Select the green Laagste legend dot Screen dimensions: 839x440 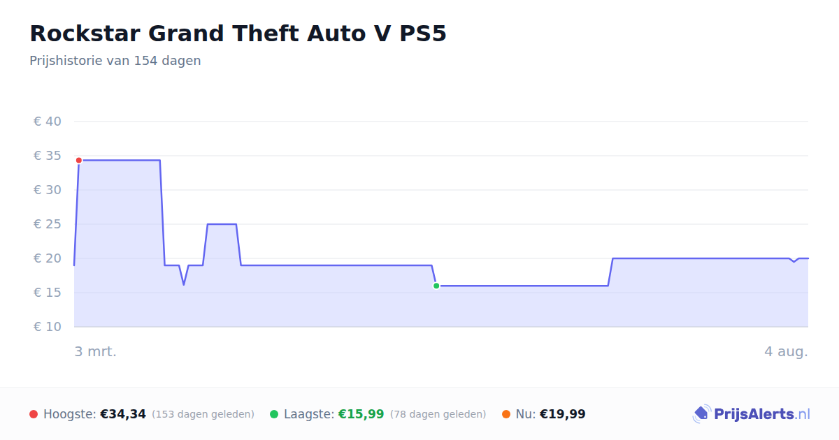coord(274,414)
